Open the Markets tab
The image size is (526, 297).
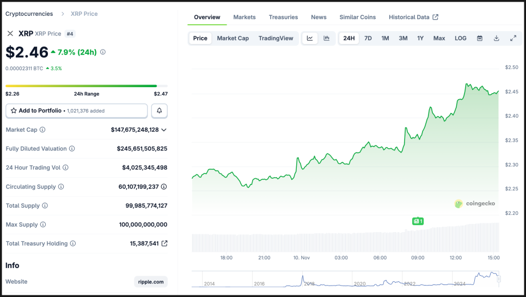point(244,17)
